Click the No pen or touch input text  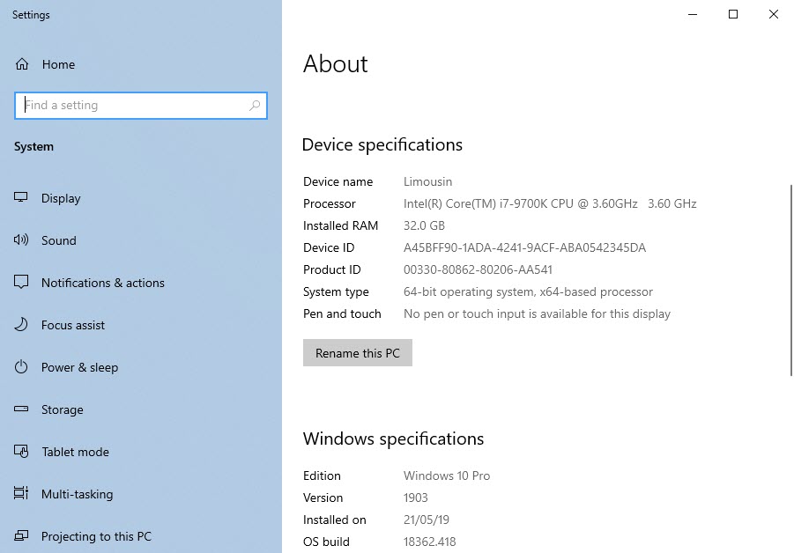point(537,313)
